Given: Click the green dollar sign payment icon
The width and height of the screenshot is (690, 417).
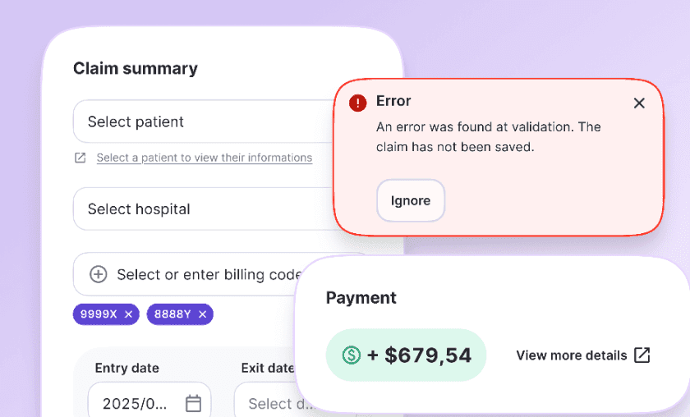Looking at the screenshot, I should [352, 355].
